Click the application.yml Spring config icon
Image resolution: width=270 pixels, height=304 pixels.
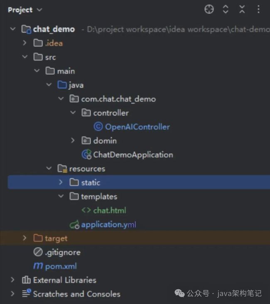pyautogui.click(x=75, y=225)
